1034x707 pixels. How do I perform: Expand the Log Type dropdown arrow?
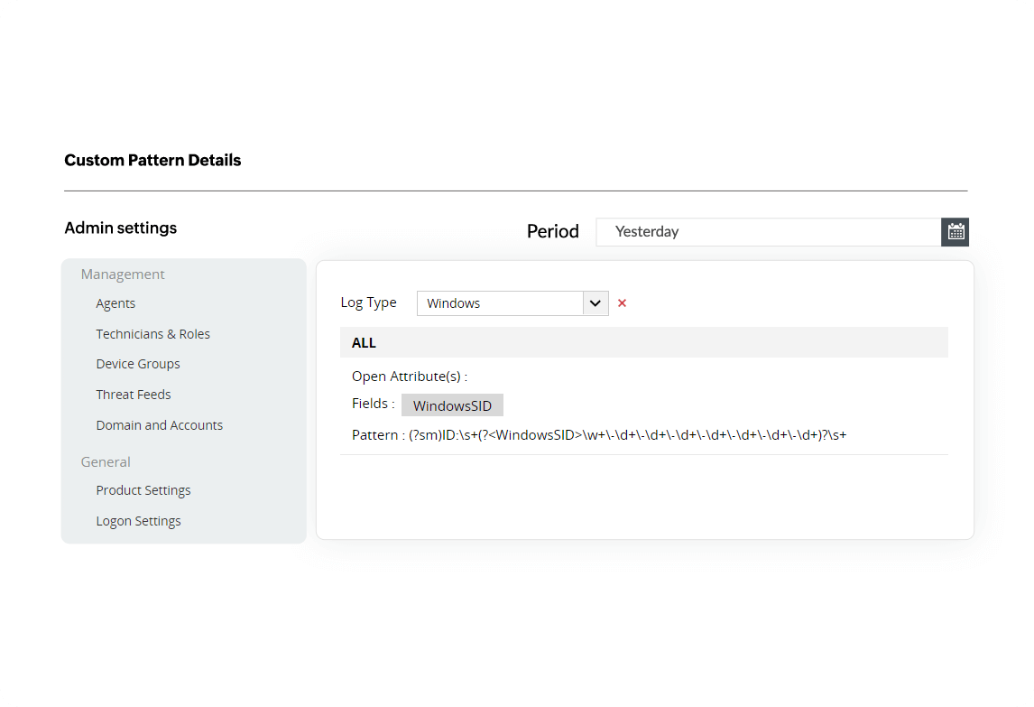(595, 303)
